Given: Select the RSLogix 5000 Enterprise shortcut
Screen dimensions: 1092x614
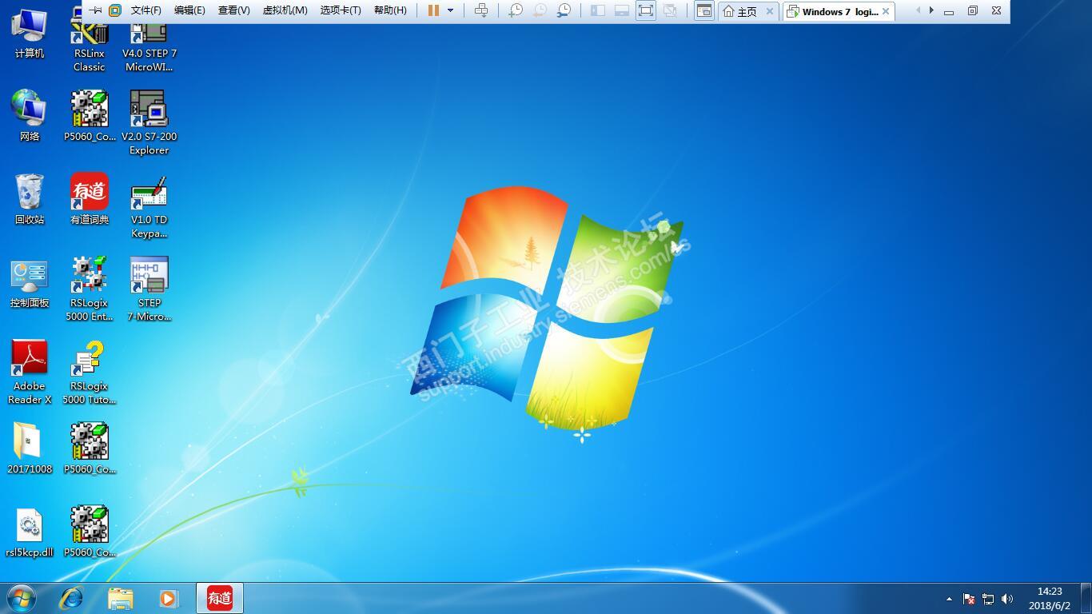Looking at the screenshot, I should (x=90, y=289).
